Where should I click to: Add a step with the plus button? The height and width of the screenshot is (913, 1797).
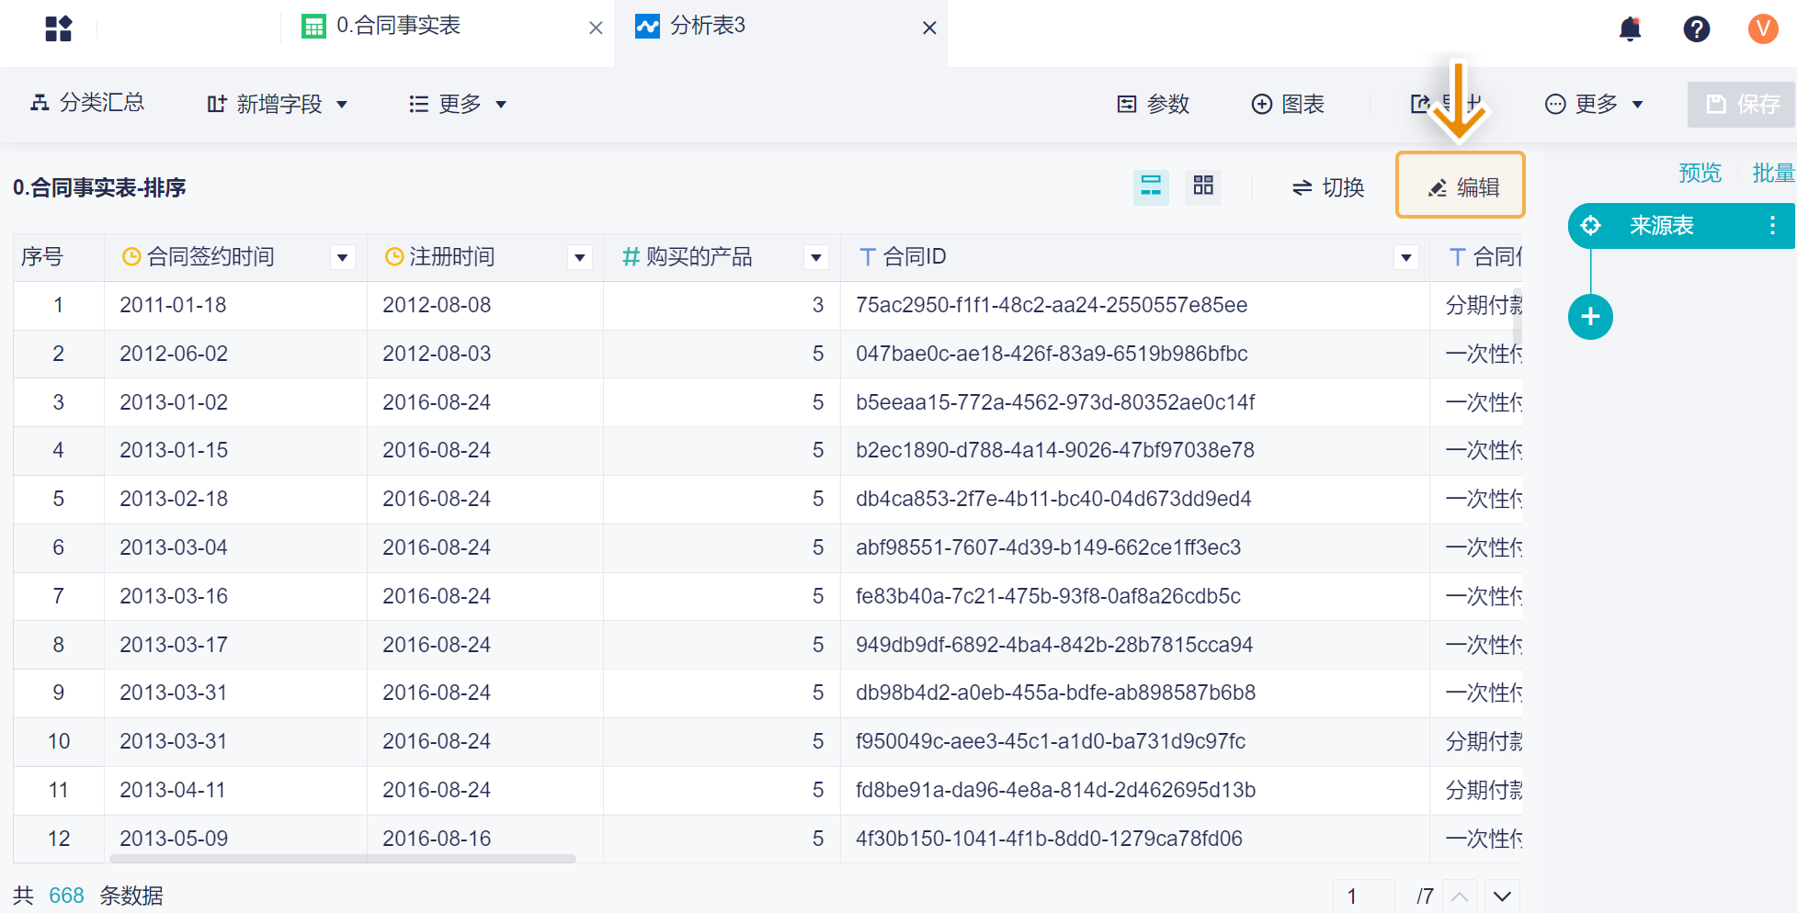(1590, 317)
